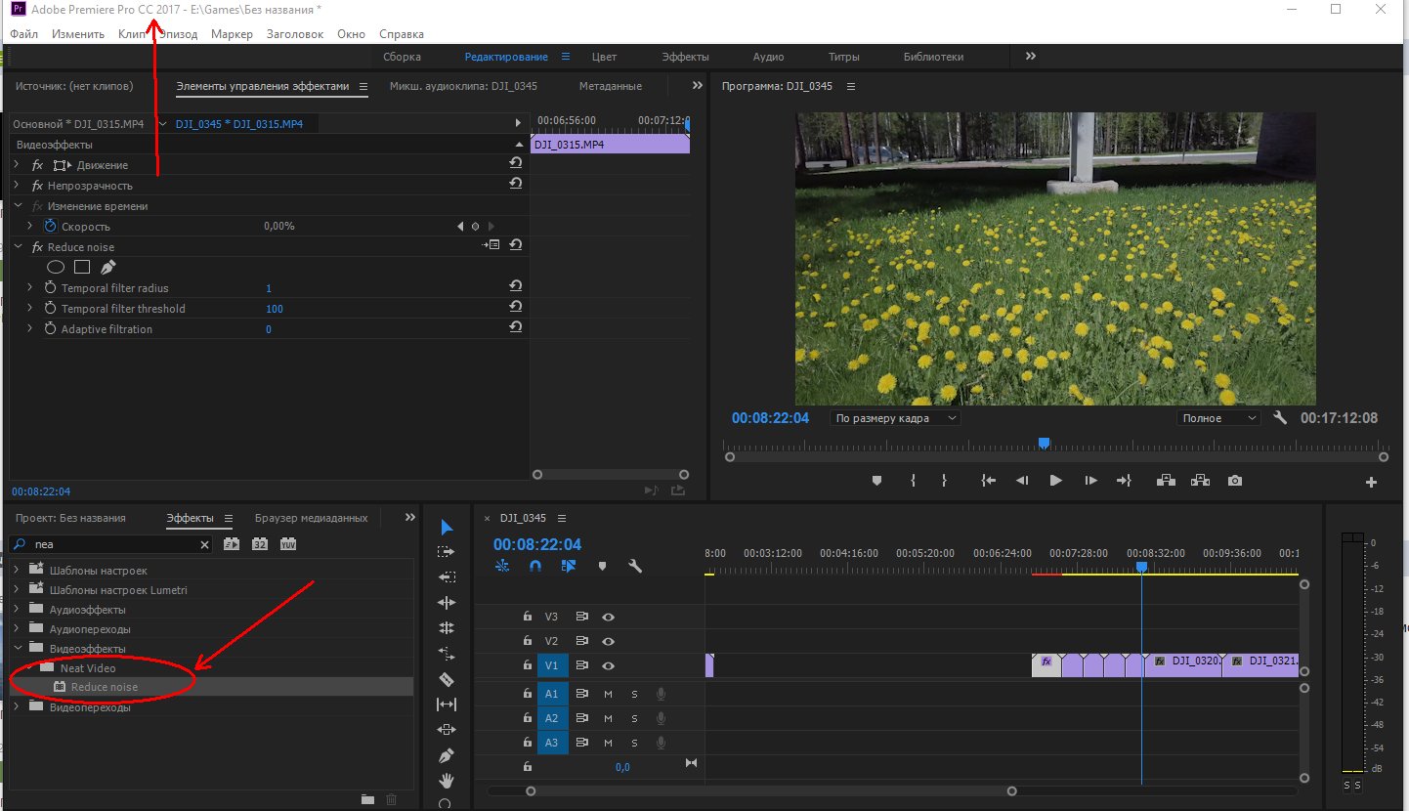Toggle linked selection in timeline
Screen dimensions: 1409x811
click(569, 566)
